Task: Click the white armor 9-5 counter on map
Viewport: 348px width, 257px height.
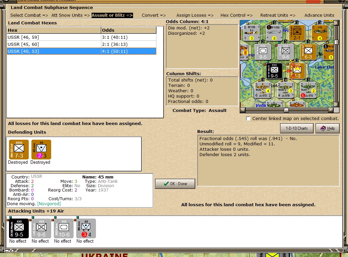Action: (263, 52)
